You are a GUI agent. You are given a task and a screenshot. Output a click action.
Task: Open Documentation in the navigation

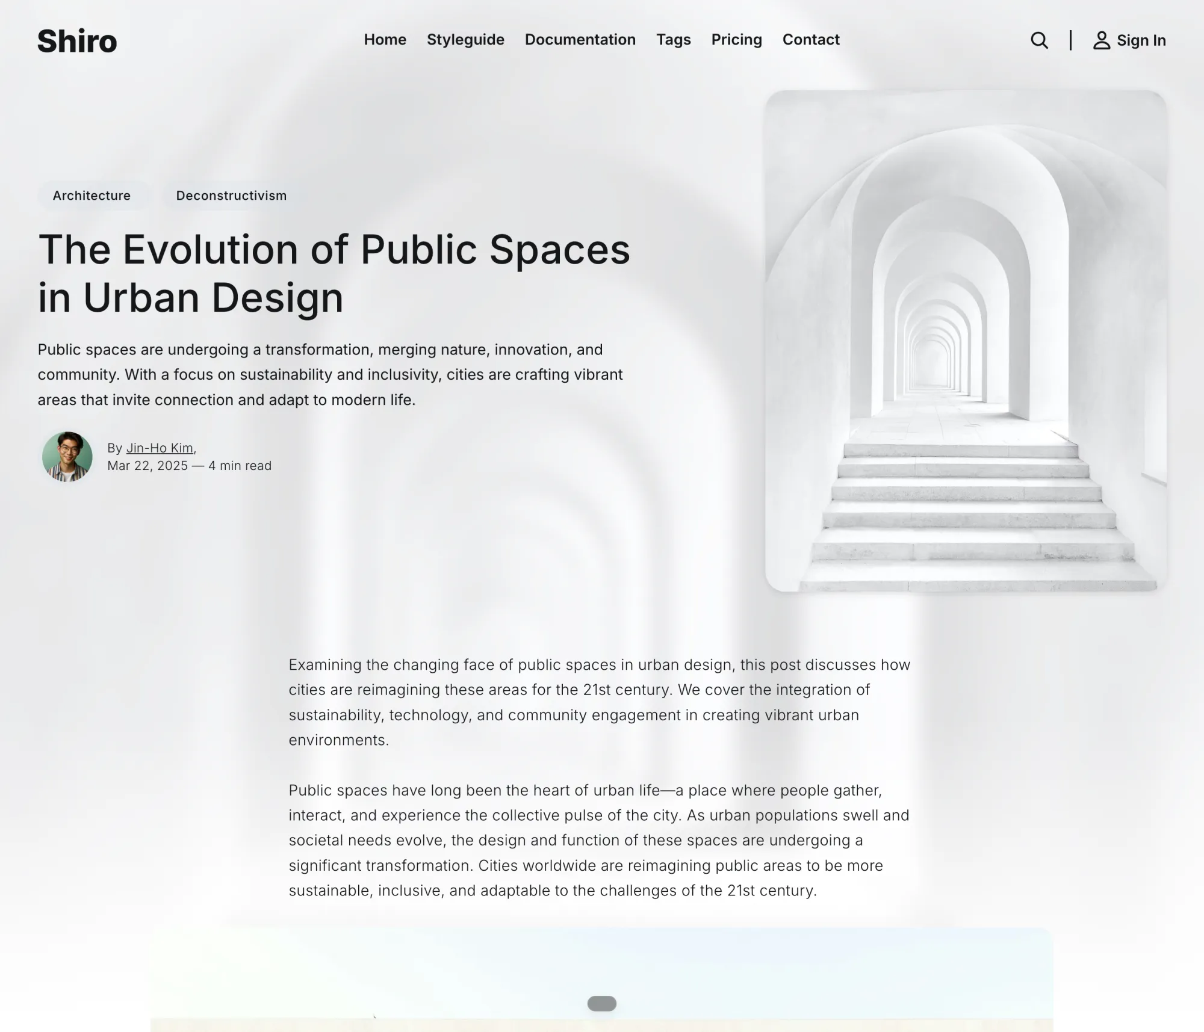pyautogui.click(x=580, y=40)
